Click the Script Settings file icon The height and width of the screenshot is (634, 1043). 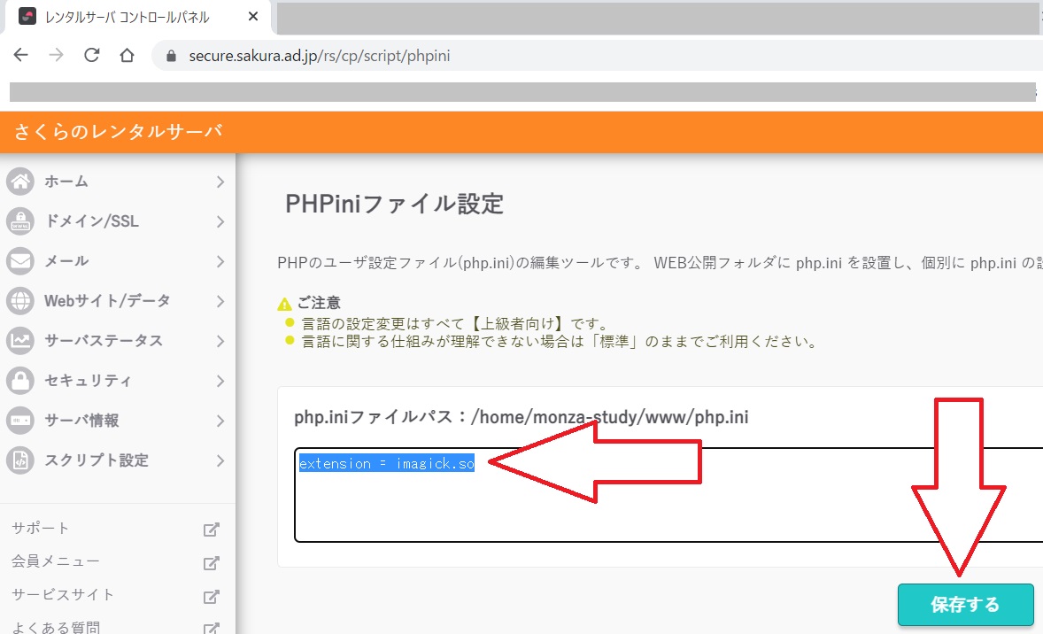click(20, 460)
